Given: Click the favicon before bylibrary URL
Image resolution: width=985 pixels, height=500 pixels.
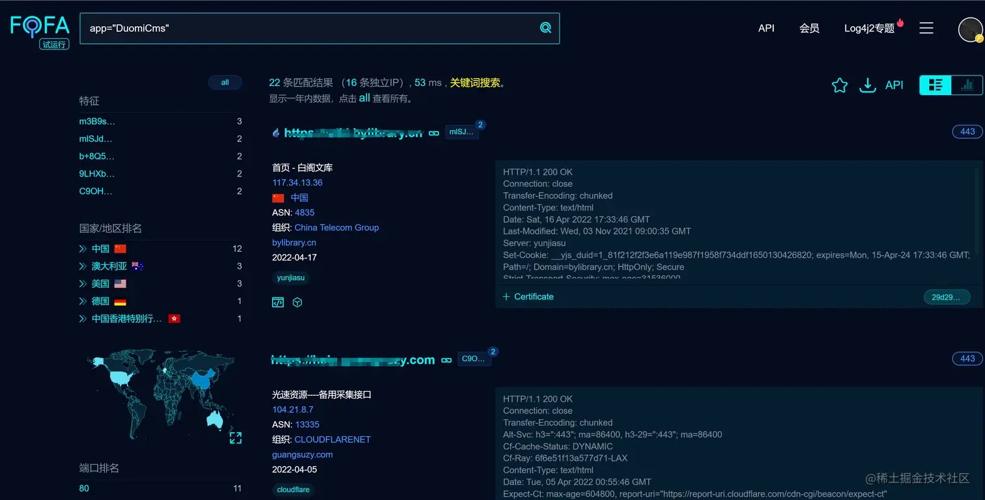Looking at the screenshot, I should point(276,133).
